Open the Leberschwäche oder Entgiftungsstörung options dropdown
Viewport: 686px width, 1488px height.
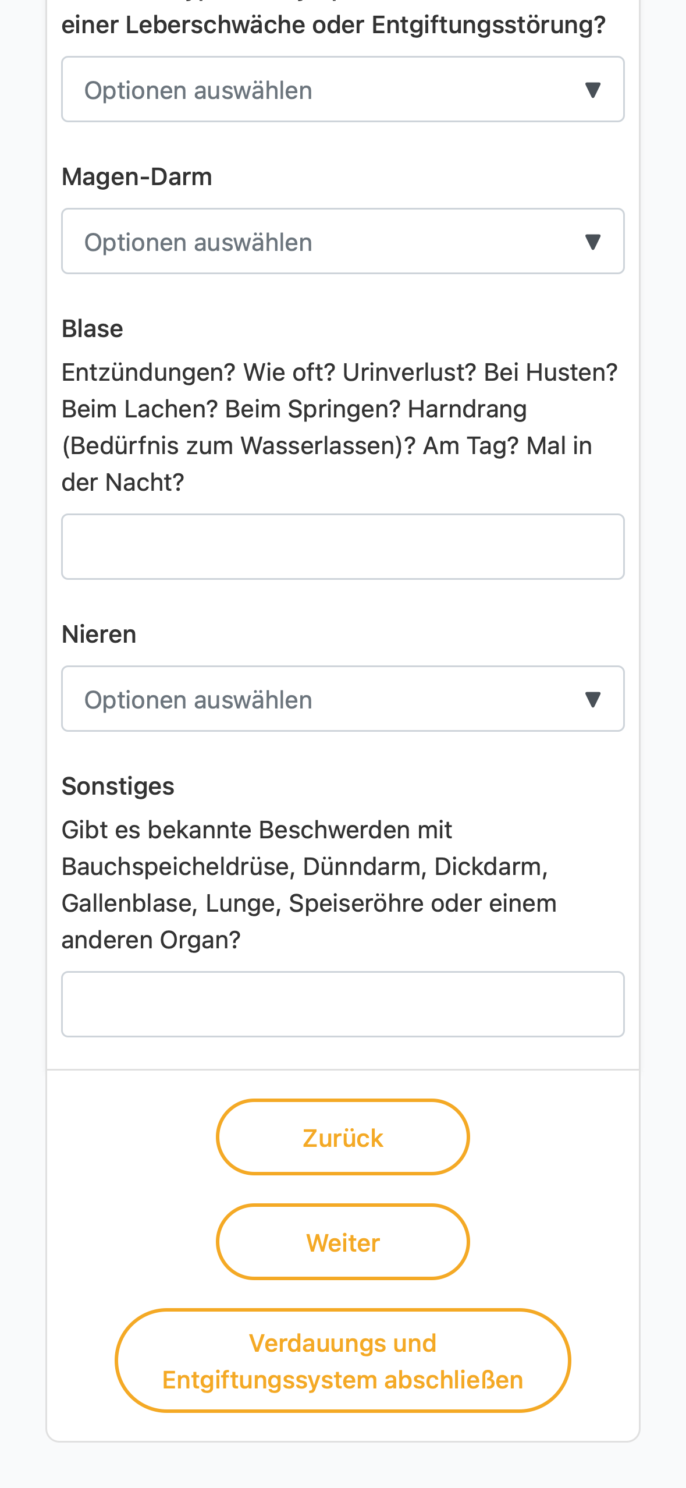[343, 89]
